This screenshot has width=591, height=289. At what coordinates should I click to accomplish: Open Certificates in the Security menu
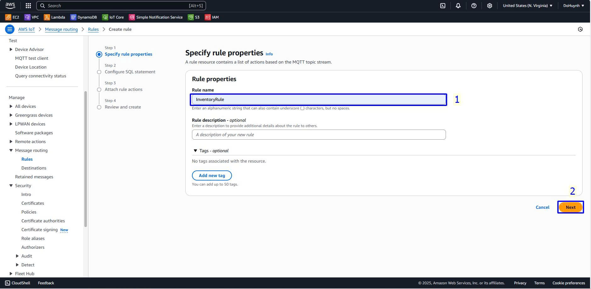pyautogui.click(x=33, y=203)
